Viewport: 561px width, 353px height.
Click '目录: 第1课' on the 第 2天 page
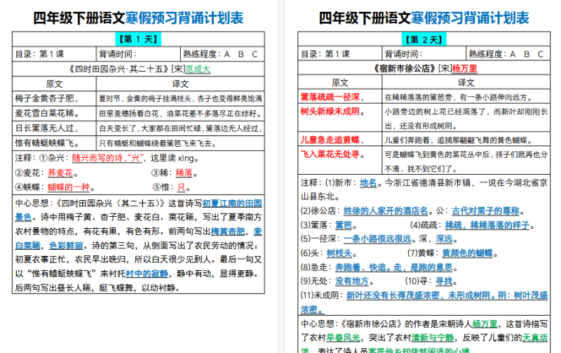[x=325, y=54]
